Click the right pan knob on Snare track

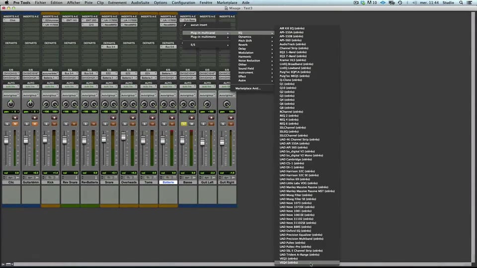pyautogui.click(x=114, y=104)
